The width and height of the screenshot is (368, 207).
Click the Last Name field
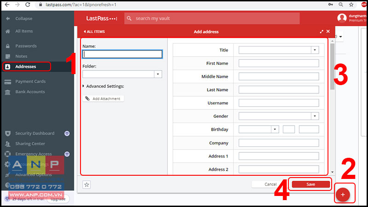(x=279, y=89)
